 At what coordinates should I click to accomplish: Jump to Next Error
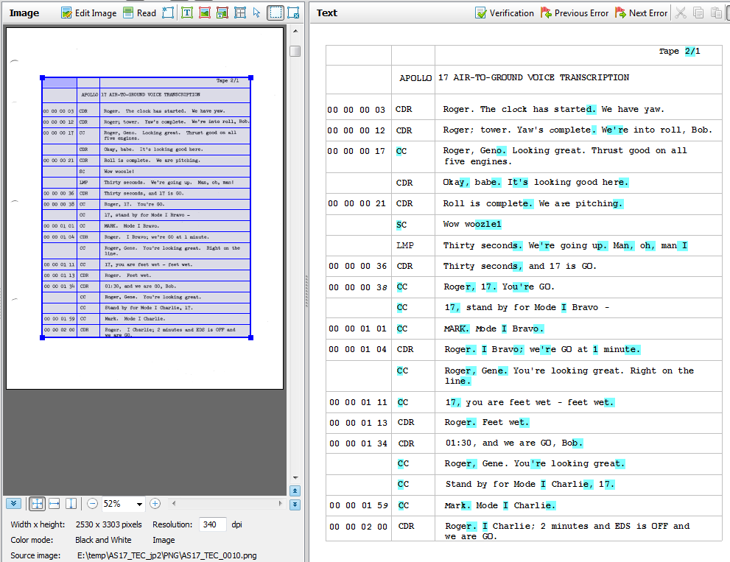(641, 13)
